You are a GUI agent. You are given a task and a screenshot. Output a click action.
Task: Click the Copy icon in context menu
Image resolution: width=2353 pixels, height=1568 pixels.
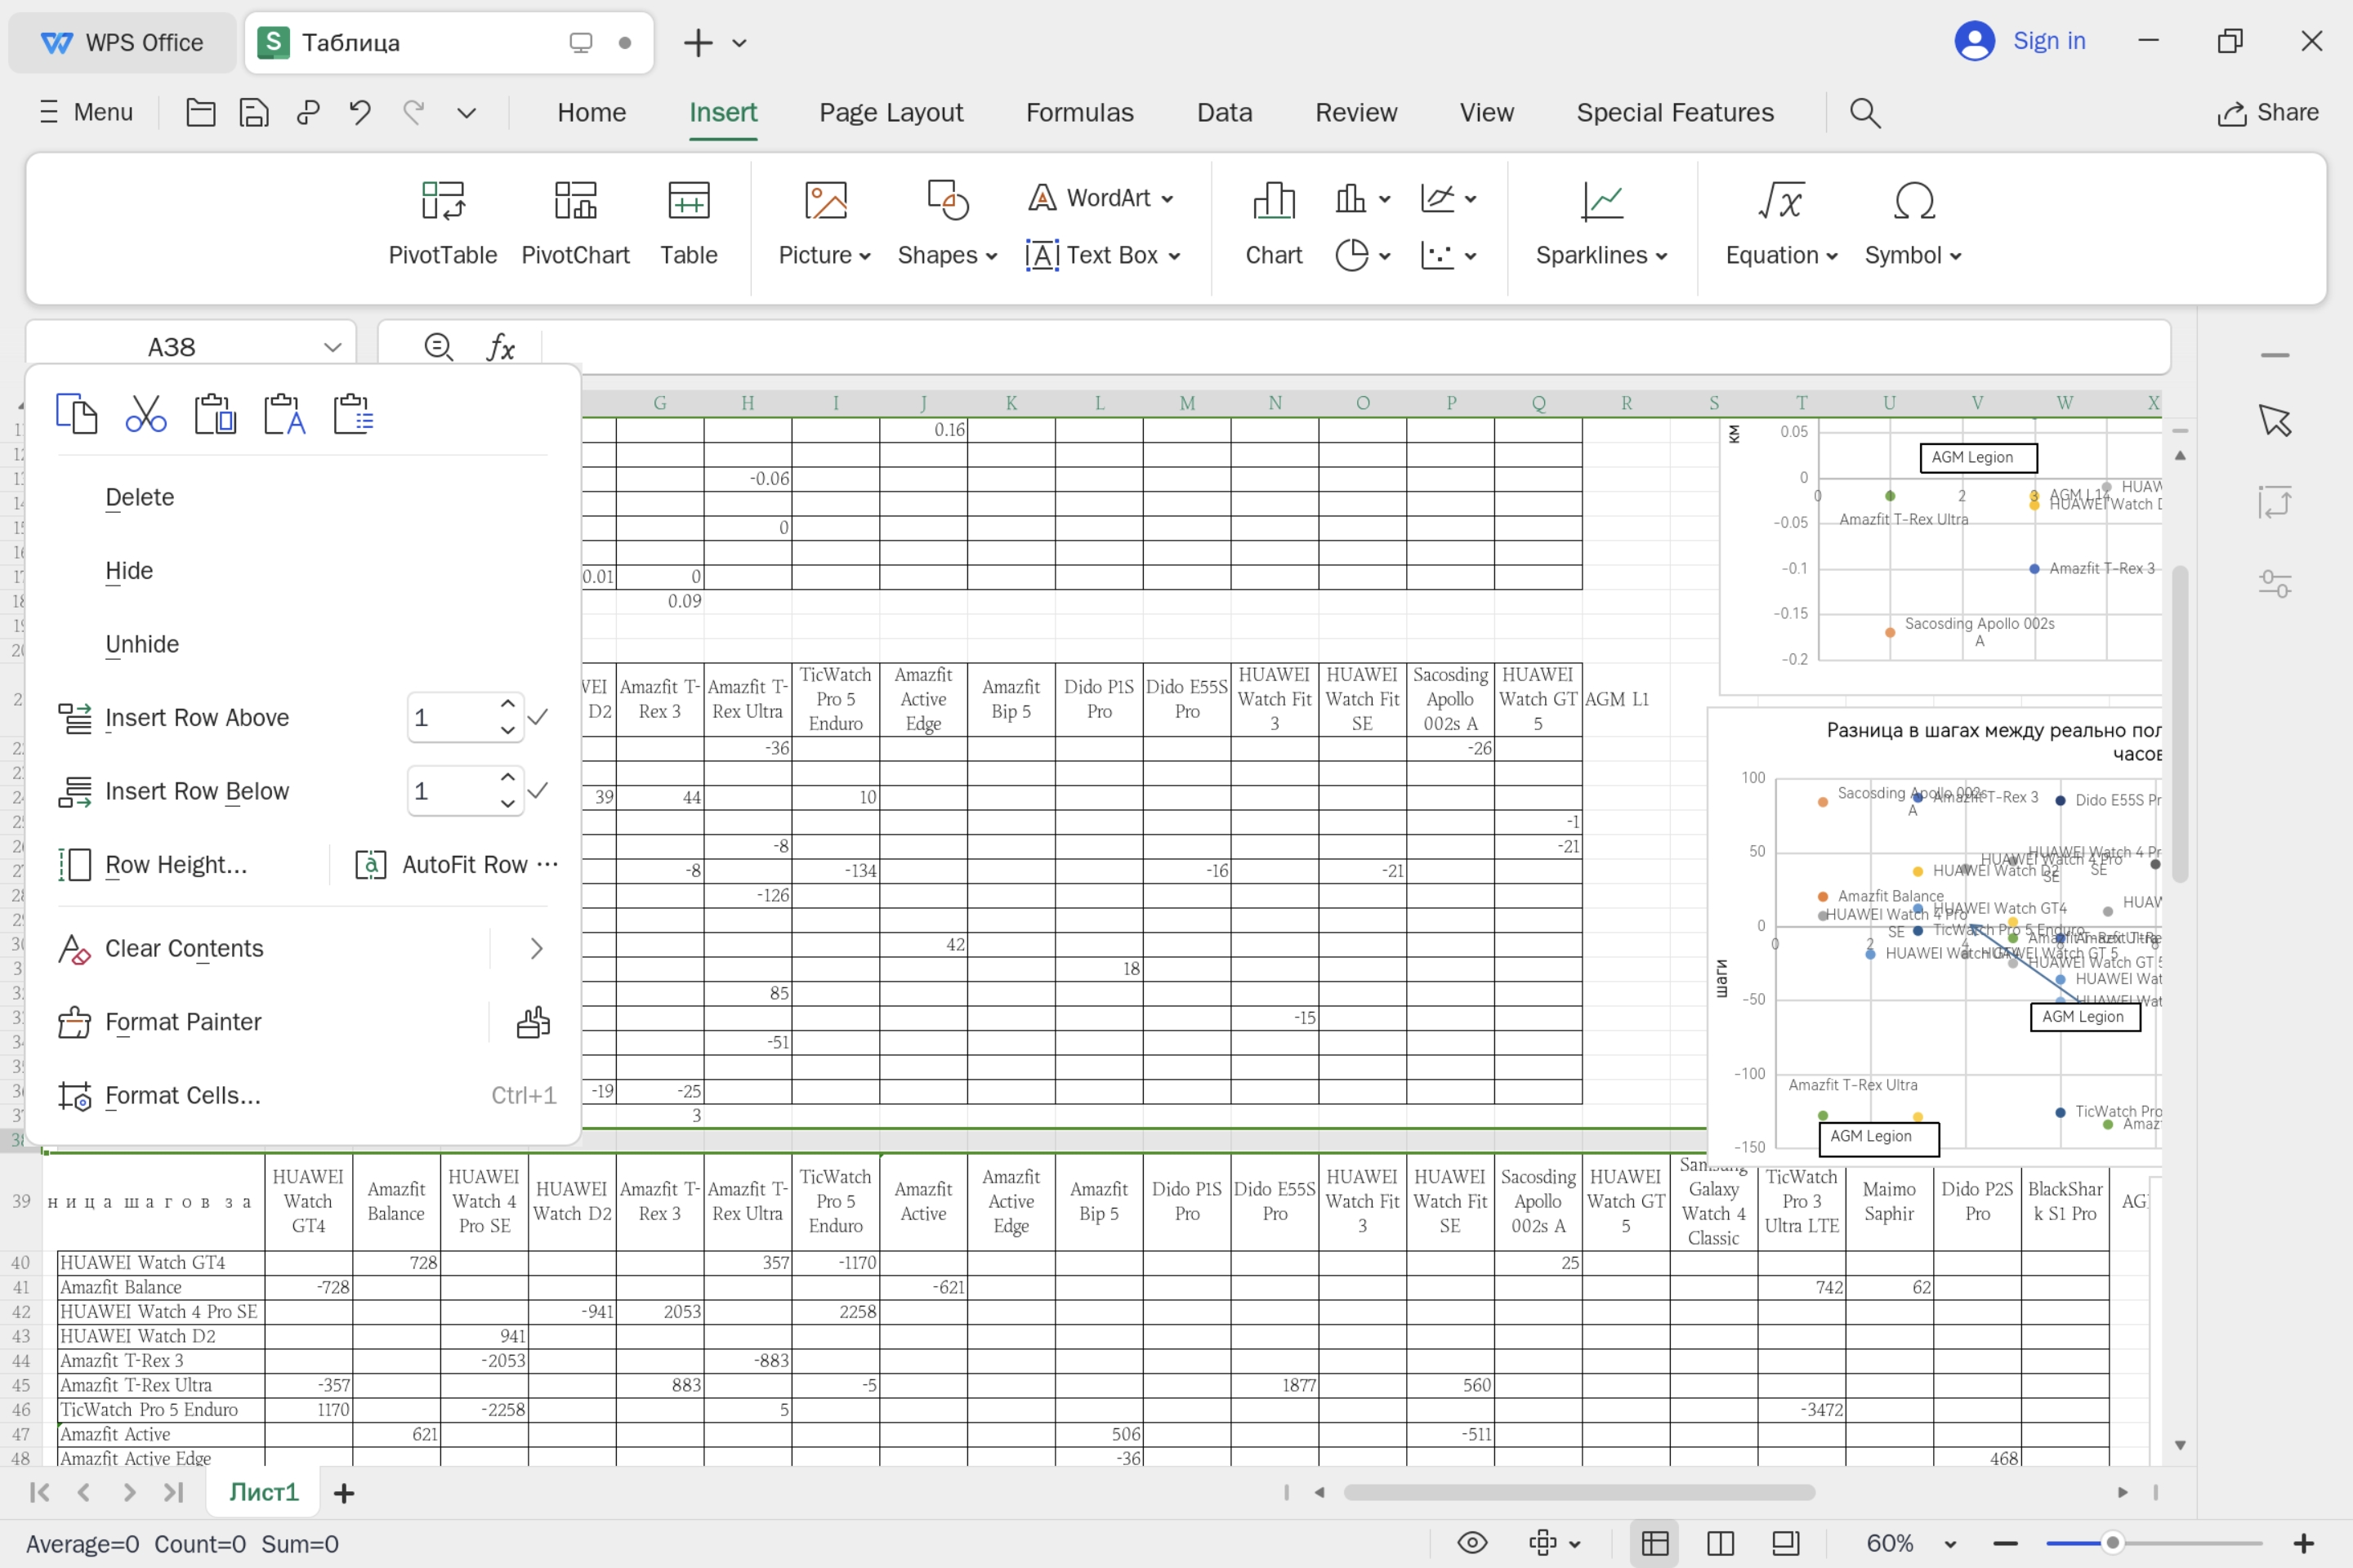(x=77, y=414)
